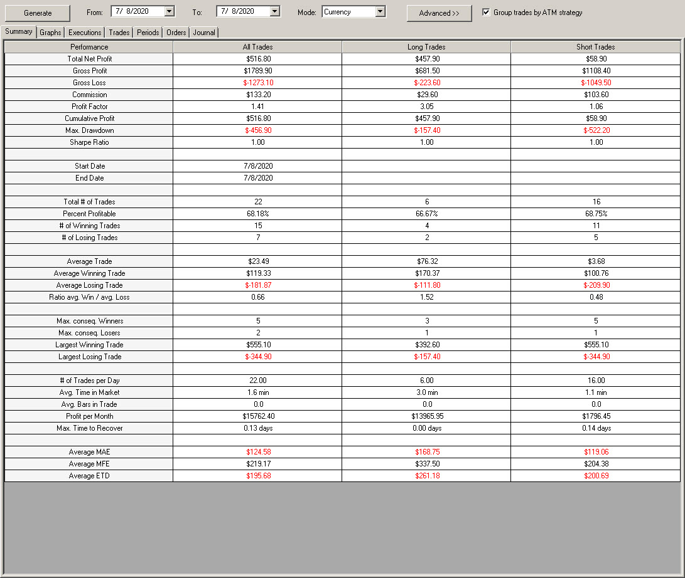This screenshot has height=578, width=685.
Task: Click the Generate button
Action: [38, 13]
